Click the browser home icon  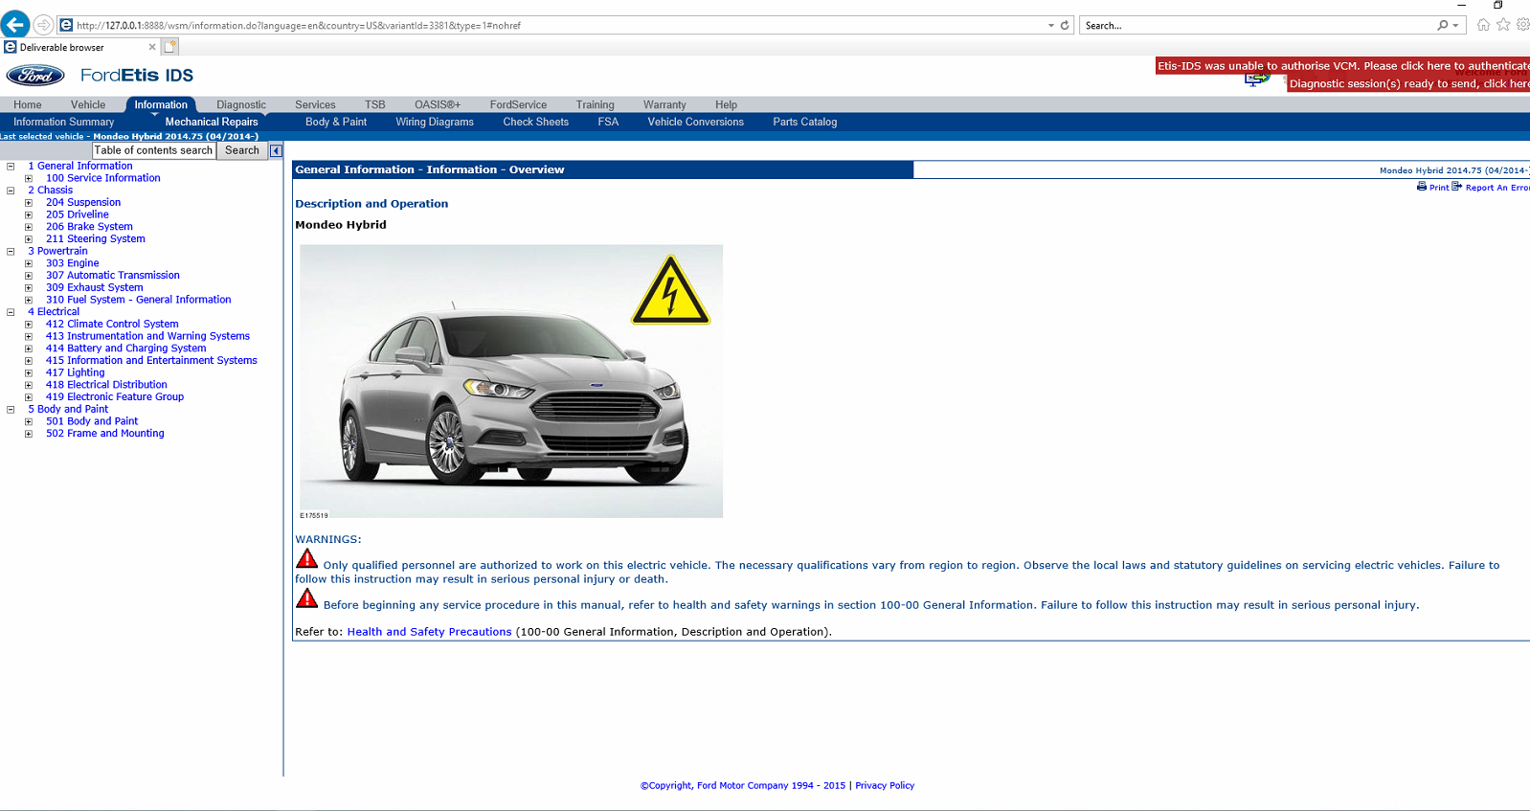click(x=1483, y=25)
